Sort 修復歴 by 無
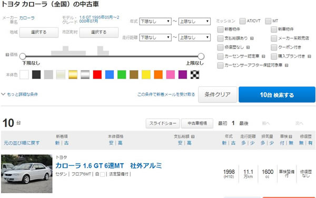 coord(301,143)
